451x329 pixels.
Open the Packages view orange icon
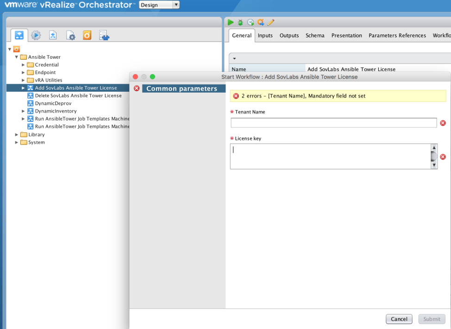(x=87, y=35)
